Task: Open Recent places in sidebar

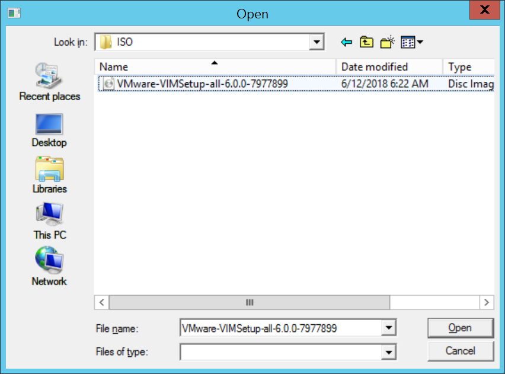Action: click(49, 82)
